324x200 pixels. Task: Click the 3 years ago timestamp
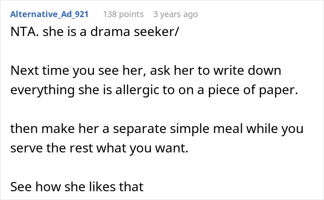coord(175,14)
